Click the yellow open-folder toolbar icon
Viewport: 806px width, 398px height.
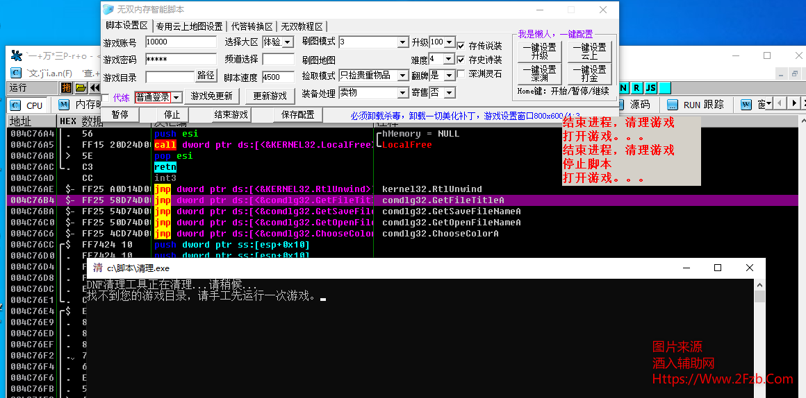(x=81, y=87)
